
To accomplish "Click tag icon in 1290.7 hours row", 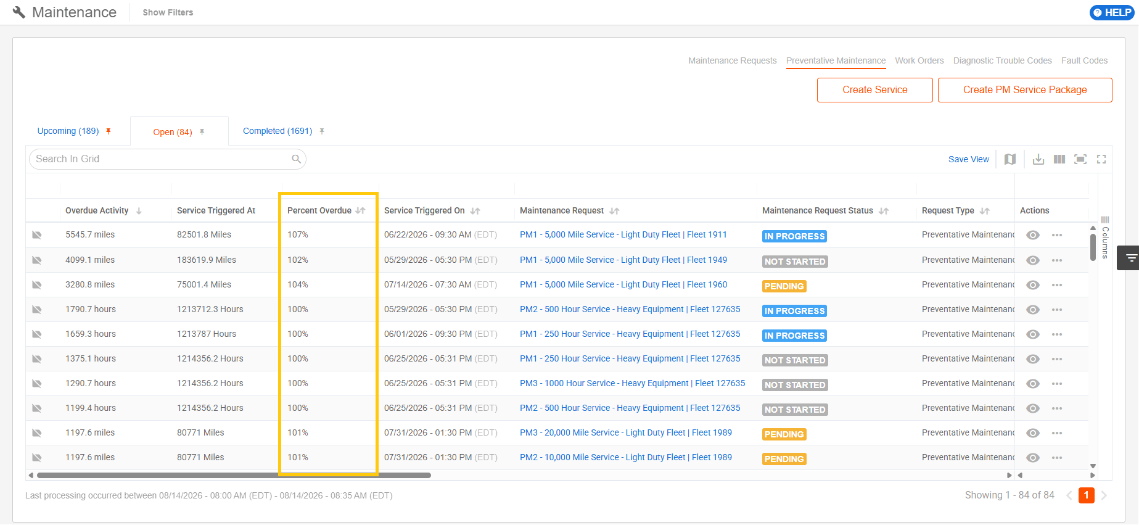I will coord(37,384).
